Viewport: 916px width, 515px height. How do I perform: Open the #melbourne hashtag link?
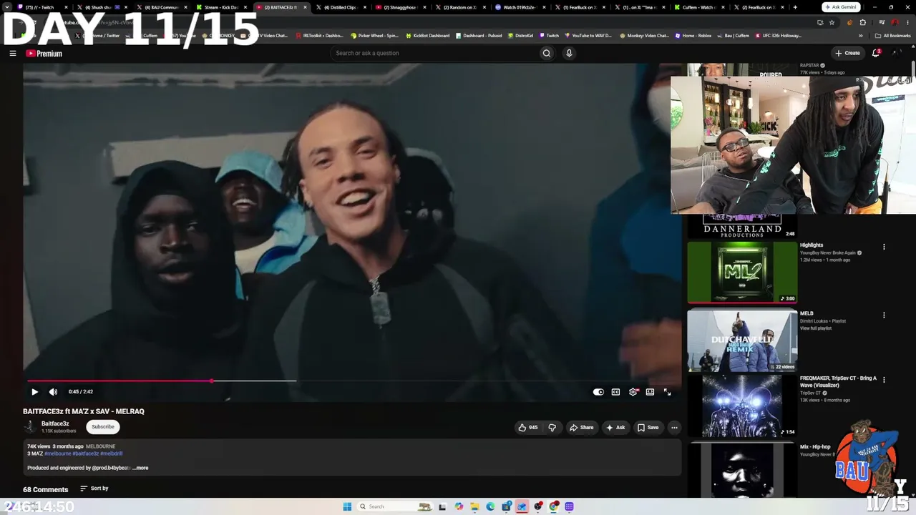[x=58, y=453]
